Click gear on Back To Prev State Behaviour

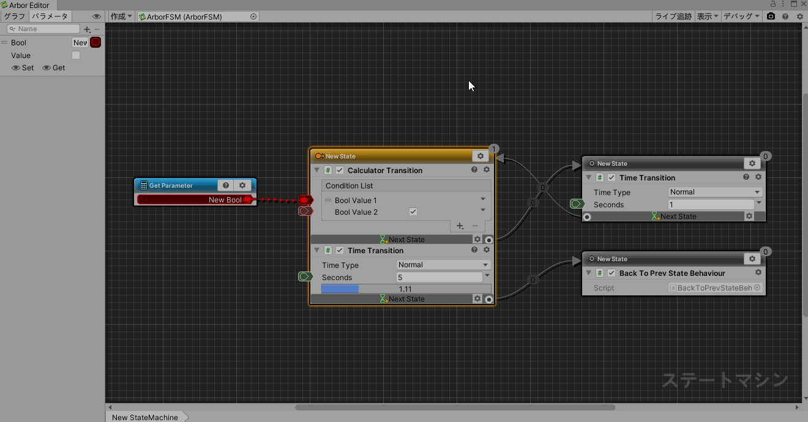click(758, 273)
